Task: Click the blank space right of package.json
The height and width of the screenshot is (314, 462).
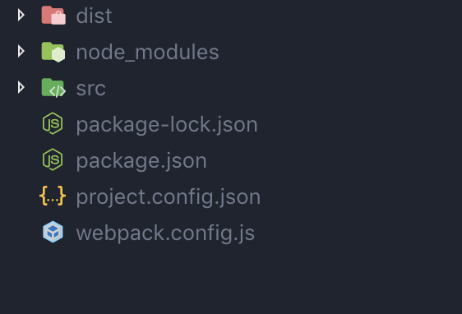Action: pos(333,160)
